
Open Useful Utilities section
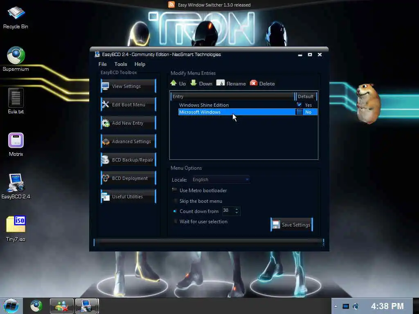tap(128, 197)
